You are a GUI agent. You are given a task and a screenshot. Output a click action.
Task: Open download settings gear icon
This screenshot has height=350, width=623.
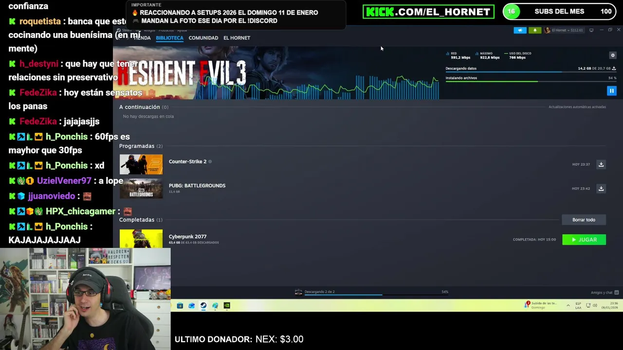point(613,55)
